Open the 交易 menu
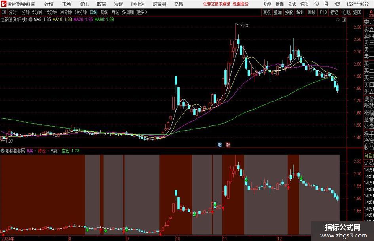This screenshot has width=374, height=241. pos(178,4)
